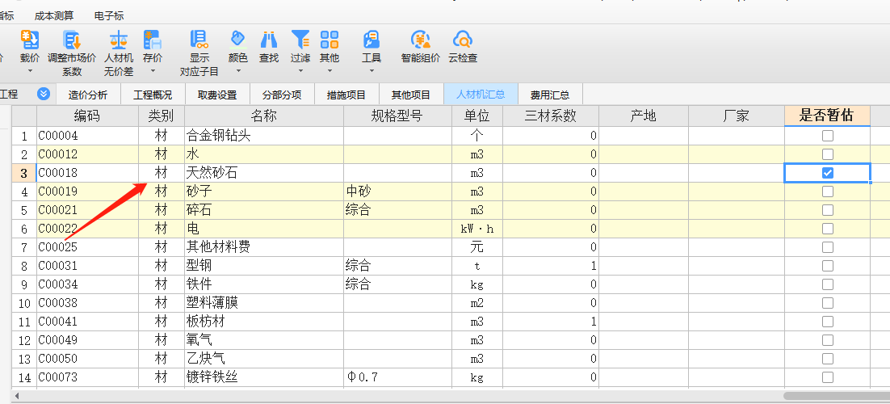Click 显示对应子目 toolbar icon

point(199,40)
